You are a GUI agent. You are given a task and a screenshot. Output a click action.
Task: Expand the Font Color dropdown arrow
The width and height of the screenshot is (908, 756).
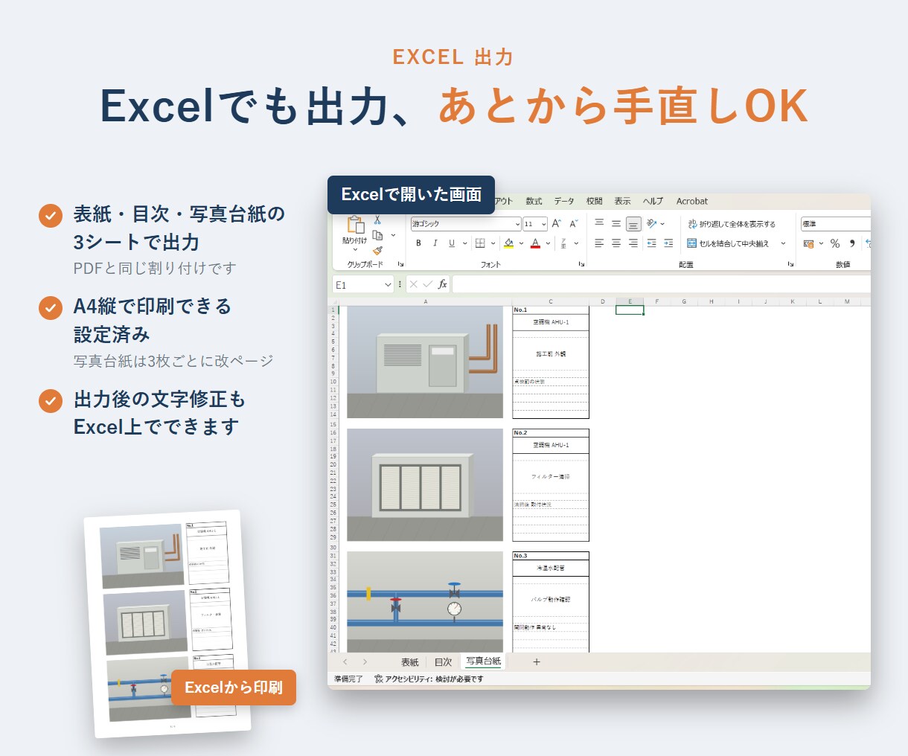[548, 243]
